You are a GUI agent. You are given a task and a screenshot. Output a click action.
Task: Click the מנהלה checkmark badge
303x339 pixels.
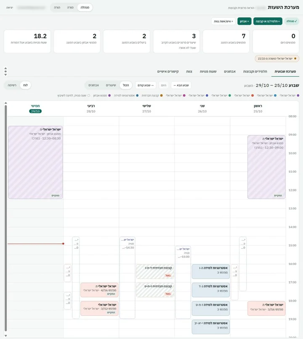292,21
